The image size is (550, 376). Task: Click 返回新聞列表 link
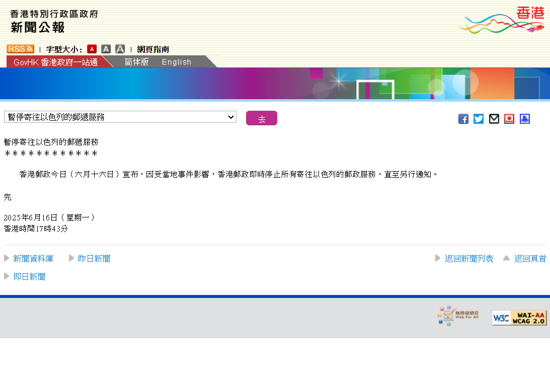[x=468, y=259]
